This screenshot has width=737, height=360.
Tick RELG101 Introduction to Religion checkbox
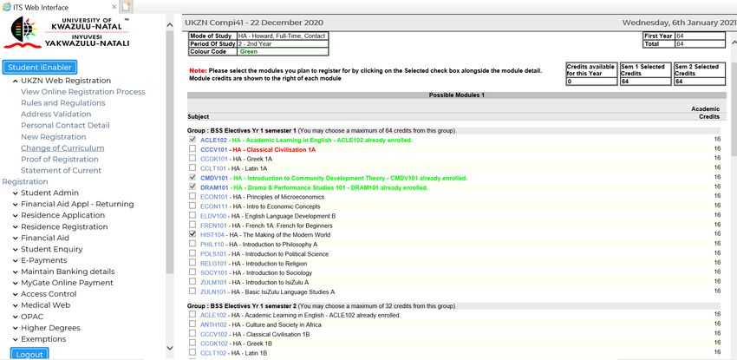click(192, 263)
